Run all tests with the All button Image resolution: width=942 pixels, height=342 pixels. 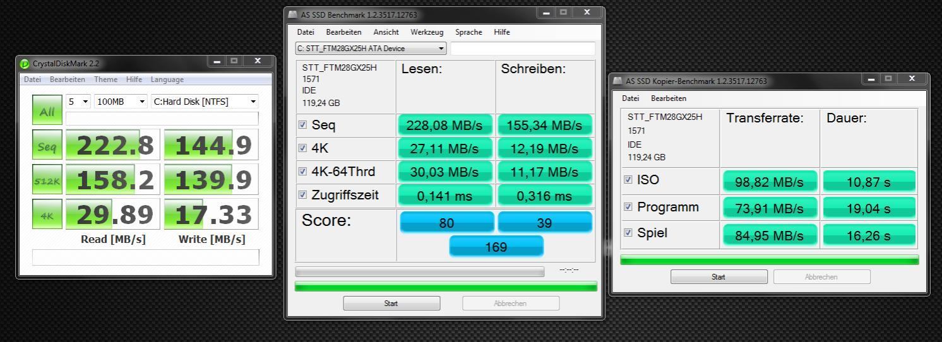pos(47,111)
